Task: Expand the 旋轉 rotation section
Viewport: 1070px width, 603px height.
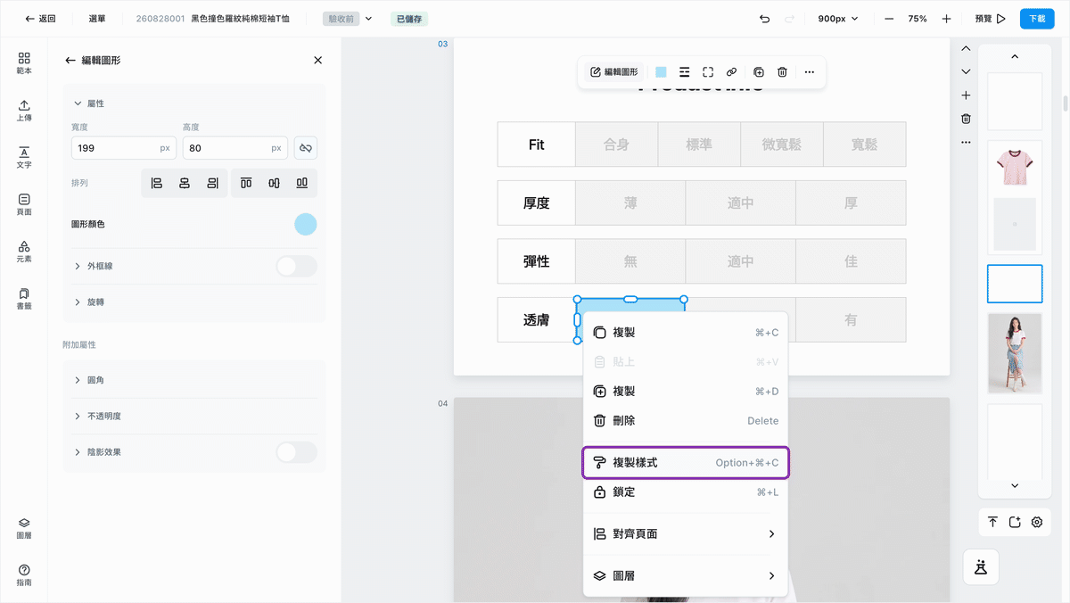Action: (78, 302)
